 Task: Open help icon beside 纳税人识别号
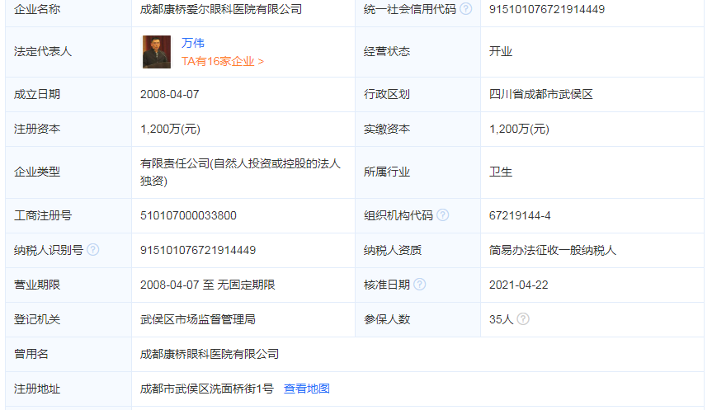pos(92,250)
